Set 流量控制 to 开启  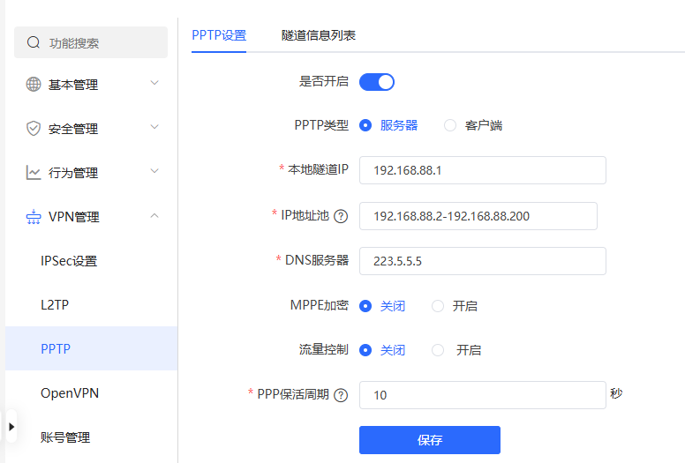pos(438,350)
